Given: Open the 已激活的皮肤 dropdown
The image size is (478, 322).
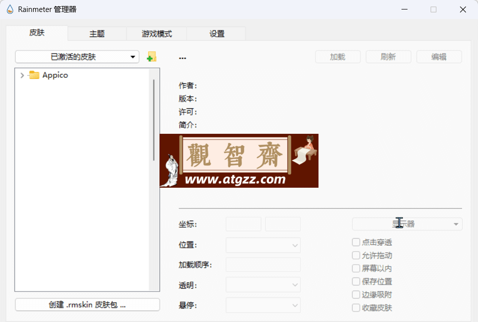Looking at the screenshot, I should 77,57.
